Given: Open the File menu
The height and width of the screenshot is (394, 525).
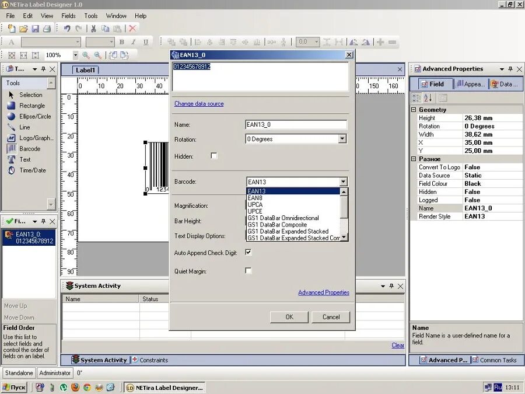Looking at the screenshot, I should pyautogui.click(x=10, y=16).
